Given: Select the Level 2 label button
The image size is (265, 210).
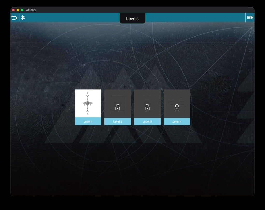Looking at the screenshot, I should tap(118, 121).
